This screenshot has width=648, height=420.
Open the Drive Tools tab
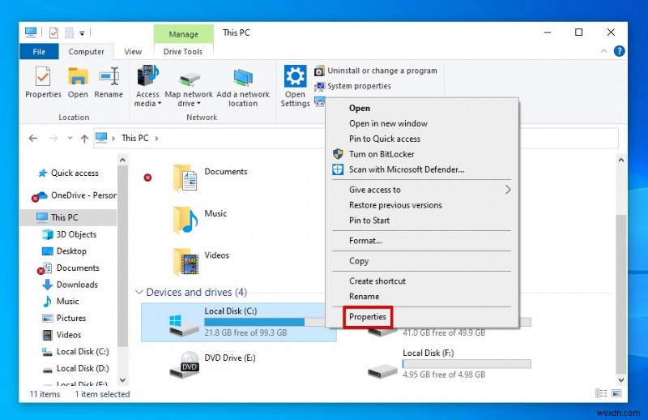183,52
